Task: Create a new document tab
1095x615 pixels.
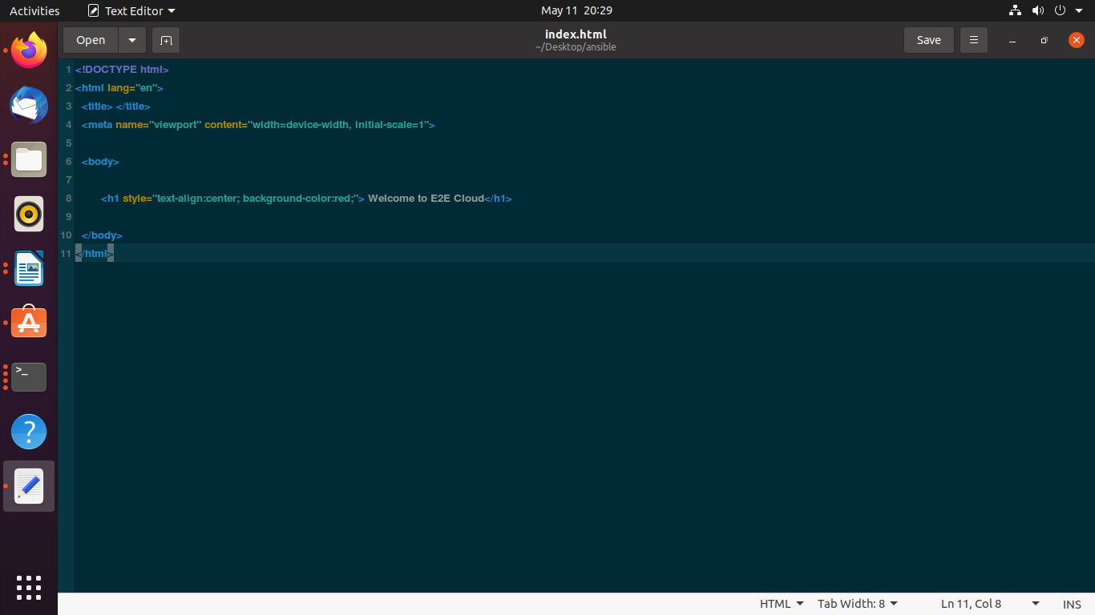Action: [x=166, y=40]
